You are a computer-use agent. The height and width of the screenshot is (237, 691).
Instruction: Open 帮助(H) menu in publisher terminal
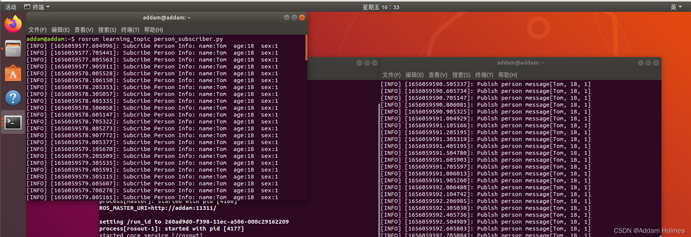(x=508, y=75)
